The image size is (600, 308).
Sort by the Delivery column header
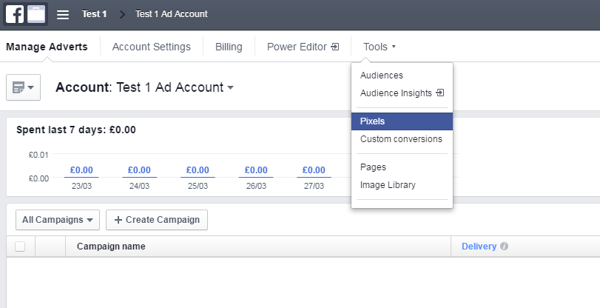tap(479, 247)
